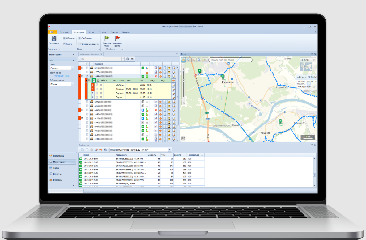The height and width of the screenshot is (240, 366).
Task: Open Рабочая группа dropdown with Общая
Action: pyautogui.click(x=72, y=84)
